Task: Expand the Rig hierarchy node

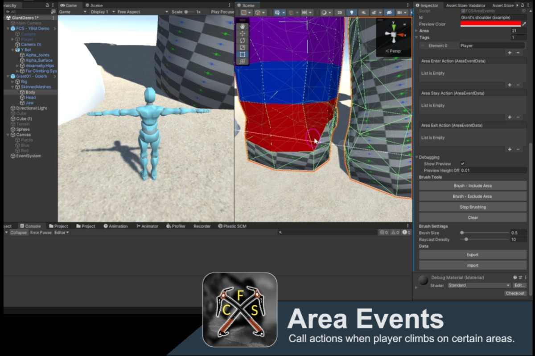Action: point(12,82)
